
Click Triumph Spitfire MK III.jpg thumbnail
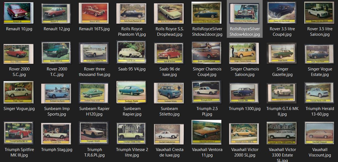point(19,133)
